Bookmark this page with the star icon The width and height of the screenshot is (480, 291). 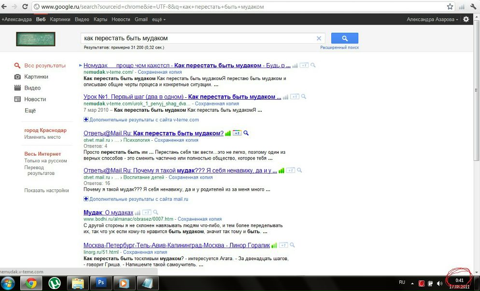tap(450, 7)
